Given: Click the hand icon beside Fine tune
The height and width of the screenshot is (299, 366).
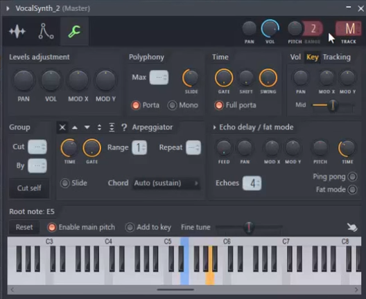Looking at the screenshot, I should (x=352, y=227).
